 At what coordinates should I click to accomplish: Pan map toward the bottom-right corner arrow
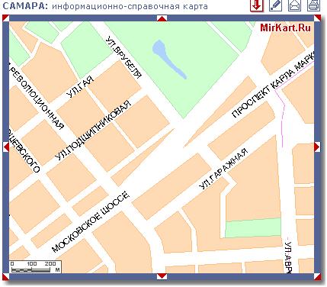coord(317,276)
